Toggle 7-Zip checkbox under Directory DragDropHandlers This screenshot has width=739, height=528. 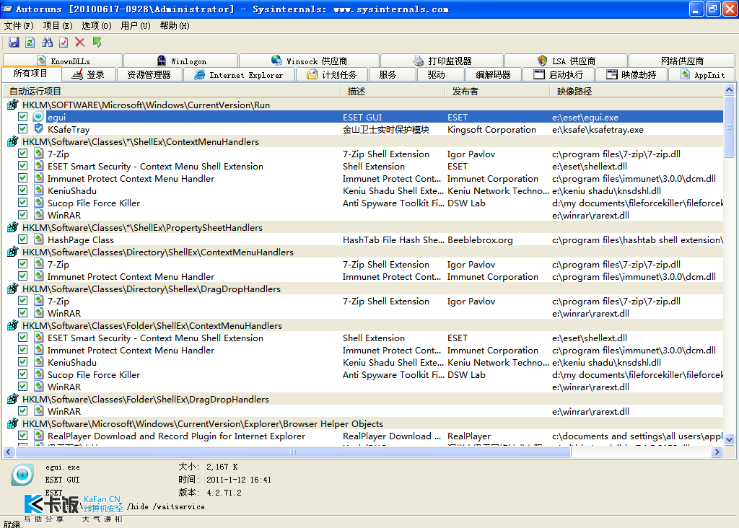[22, 301]
